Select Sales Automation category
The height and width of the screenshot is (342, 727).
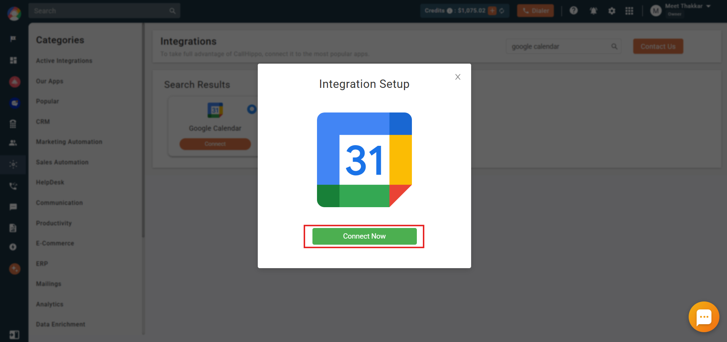[62, 162]
